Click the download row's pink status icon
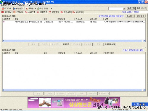This screenshot has width=148, height=111. 4,22
